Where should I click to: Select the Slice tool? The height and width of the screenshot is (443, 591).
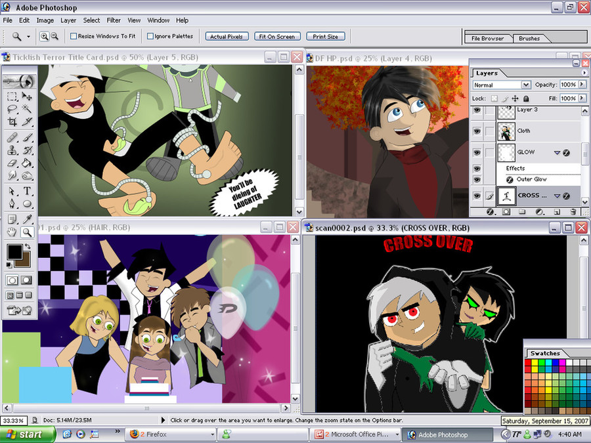point(27,121)
